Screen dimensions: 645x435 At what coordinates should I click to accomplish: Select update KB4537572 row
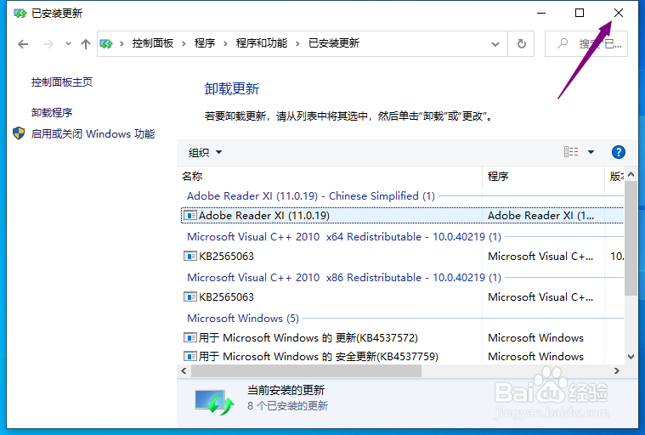tap(402, 337)
